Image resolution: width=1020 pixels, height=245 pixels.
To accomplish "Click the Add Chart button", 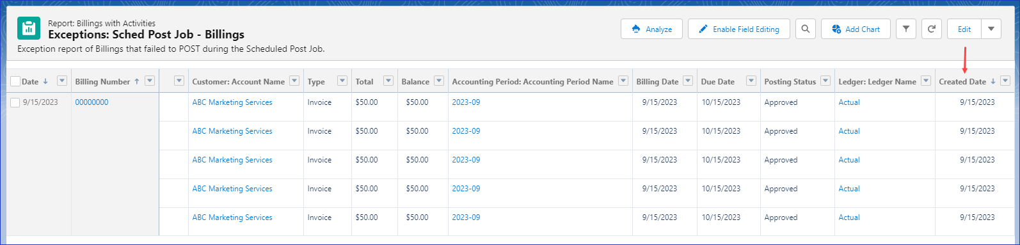I will [x=856, y=29].
